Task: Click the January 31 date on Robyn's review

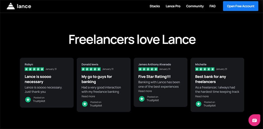Action: pos(51,69)
